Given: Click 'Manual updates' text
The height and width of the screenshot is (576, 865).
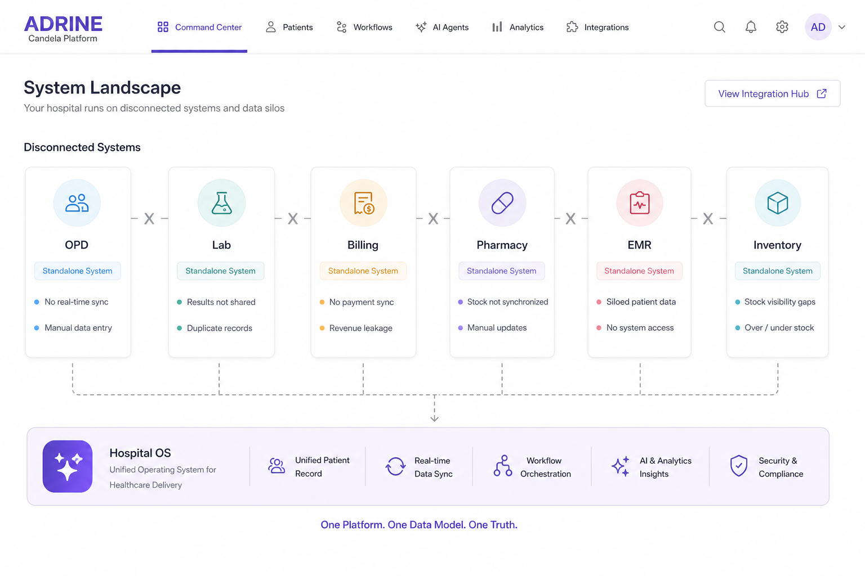Looking at the screenshot, I should 497,328.
